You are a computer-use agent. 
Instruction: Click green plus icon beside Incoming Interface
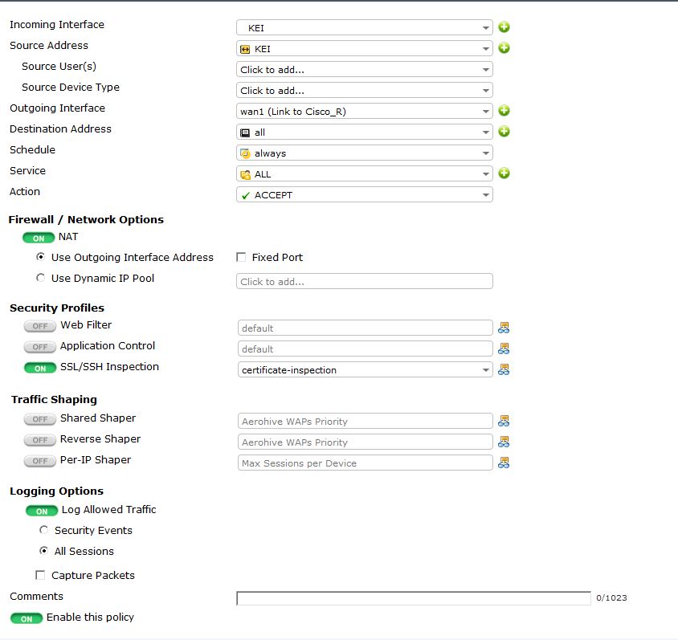pos(504,27)
